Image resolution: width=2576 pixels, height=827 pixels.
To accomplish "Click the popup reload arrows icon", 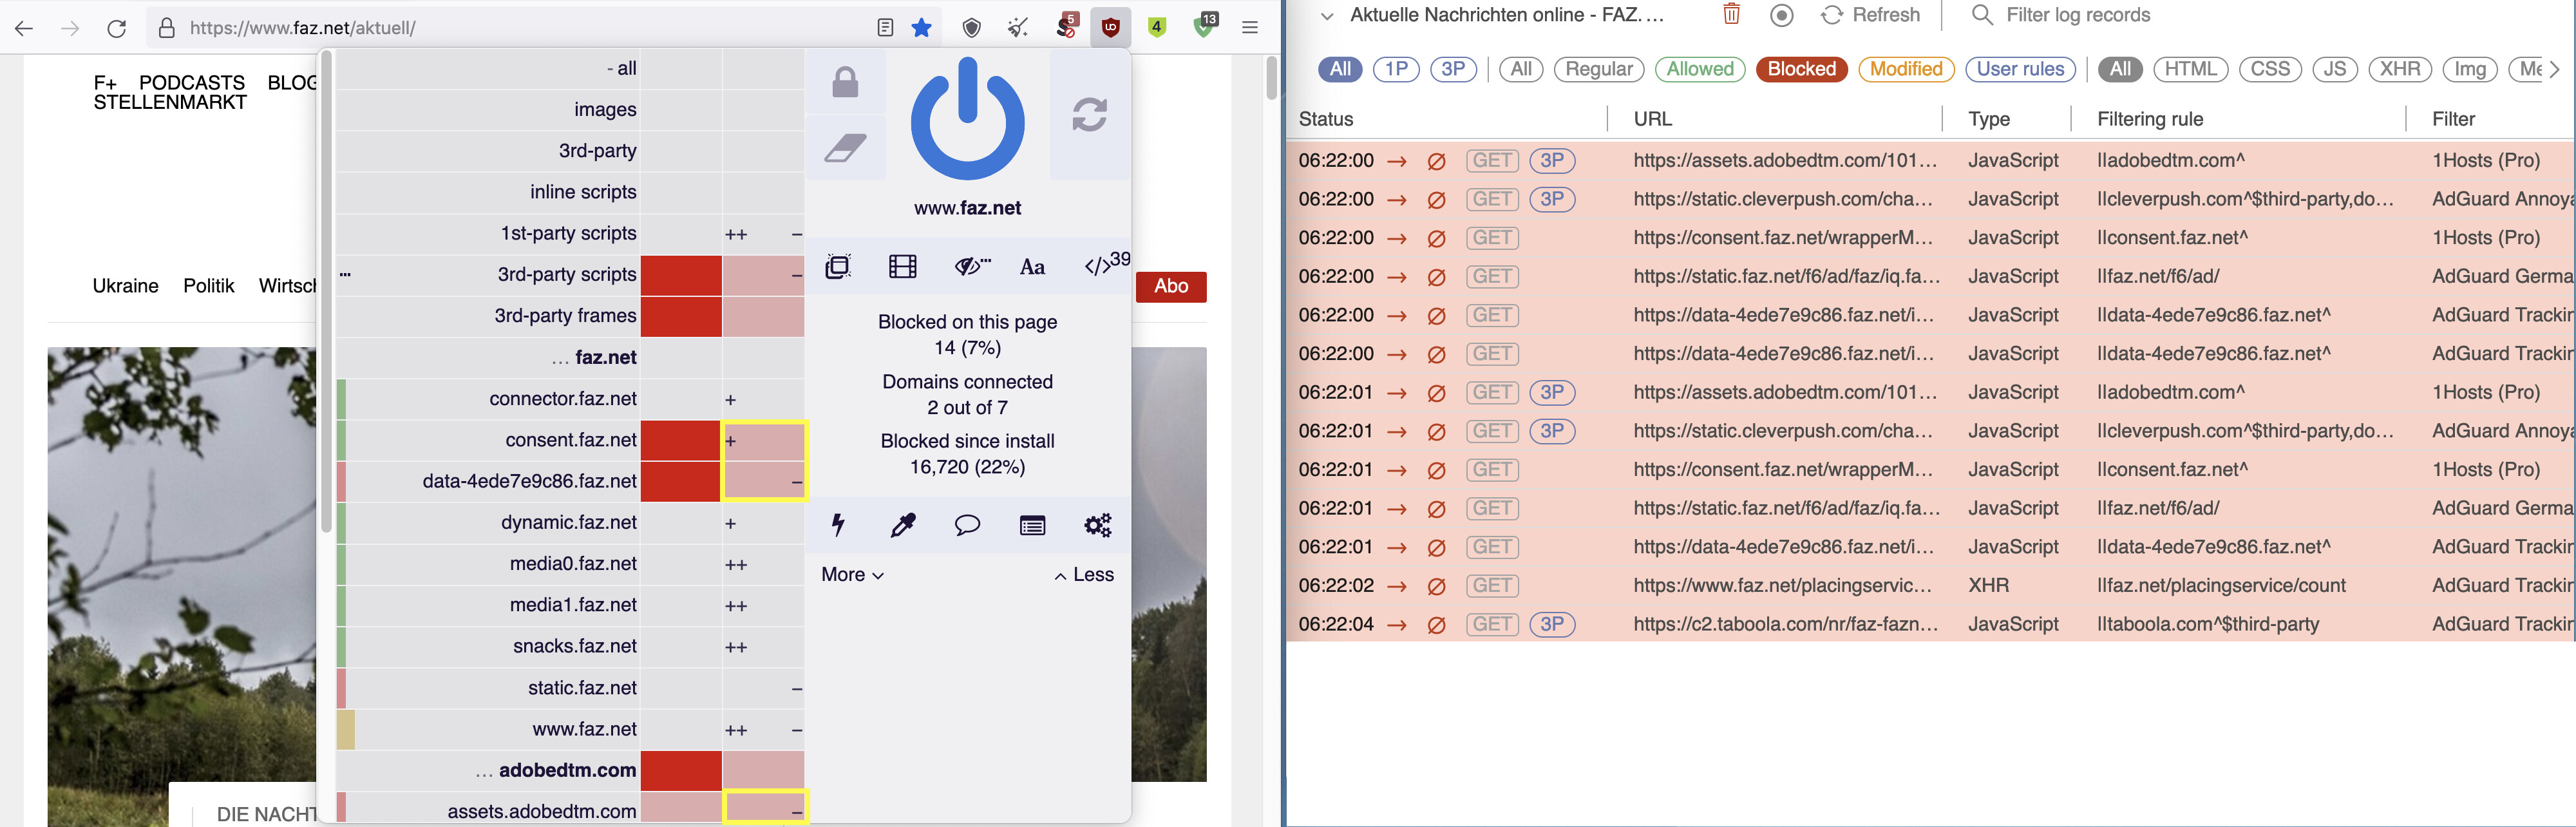I will [x=1089, y=114].
